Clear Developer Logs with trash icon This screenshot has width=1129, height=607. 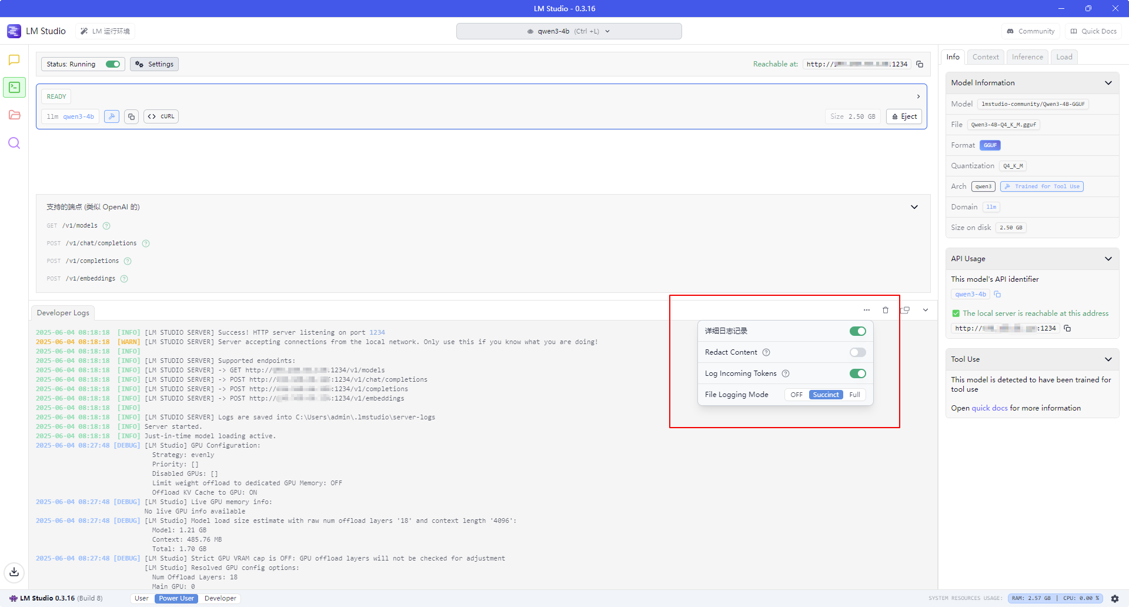886,310
